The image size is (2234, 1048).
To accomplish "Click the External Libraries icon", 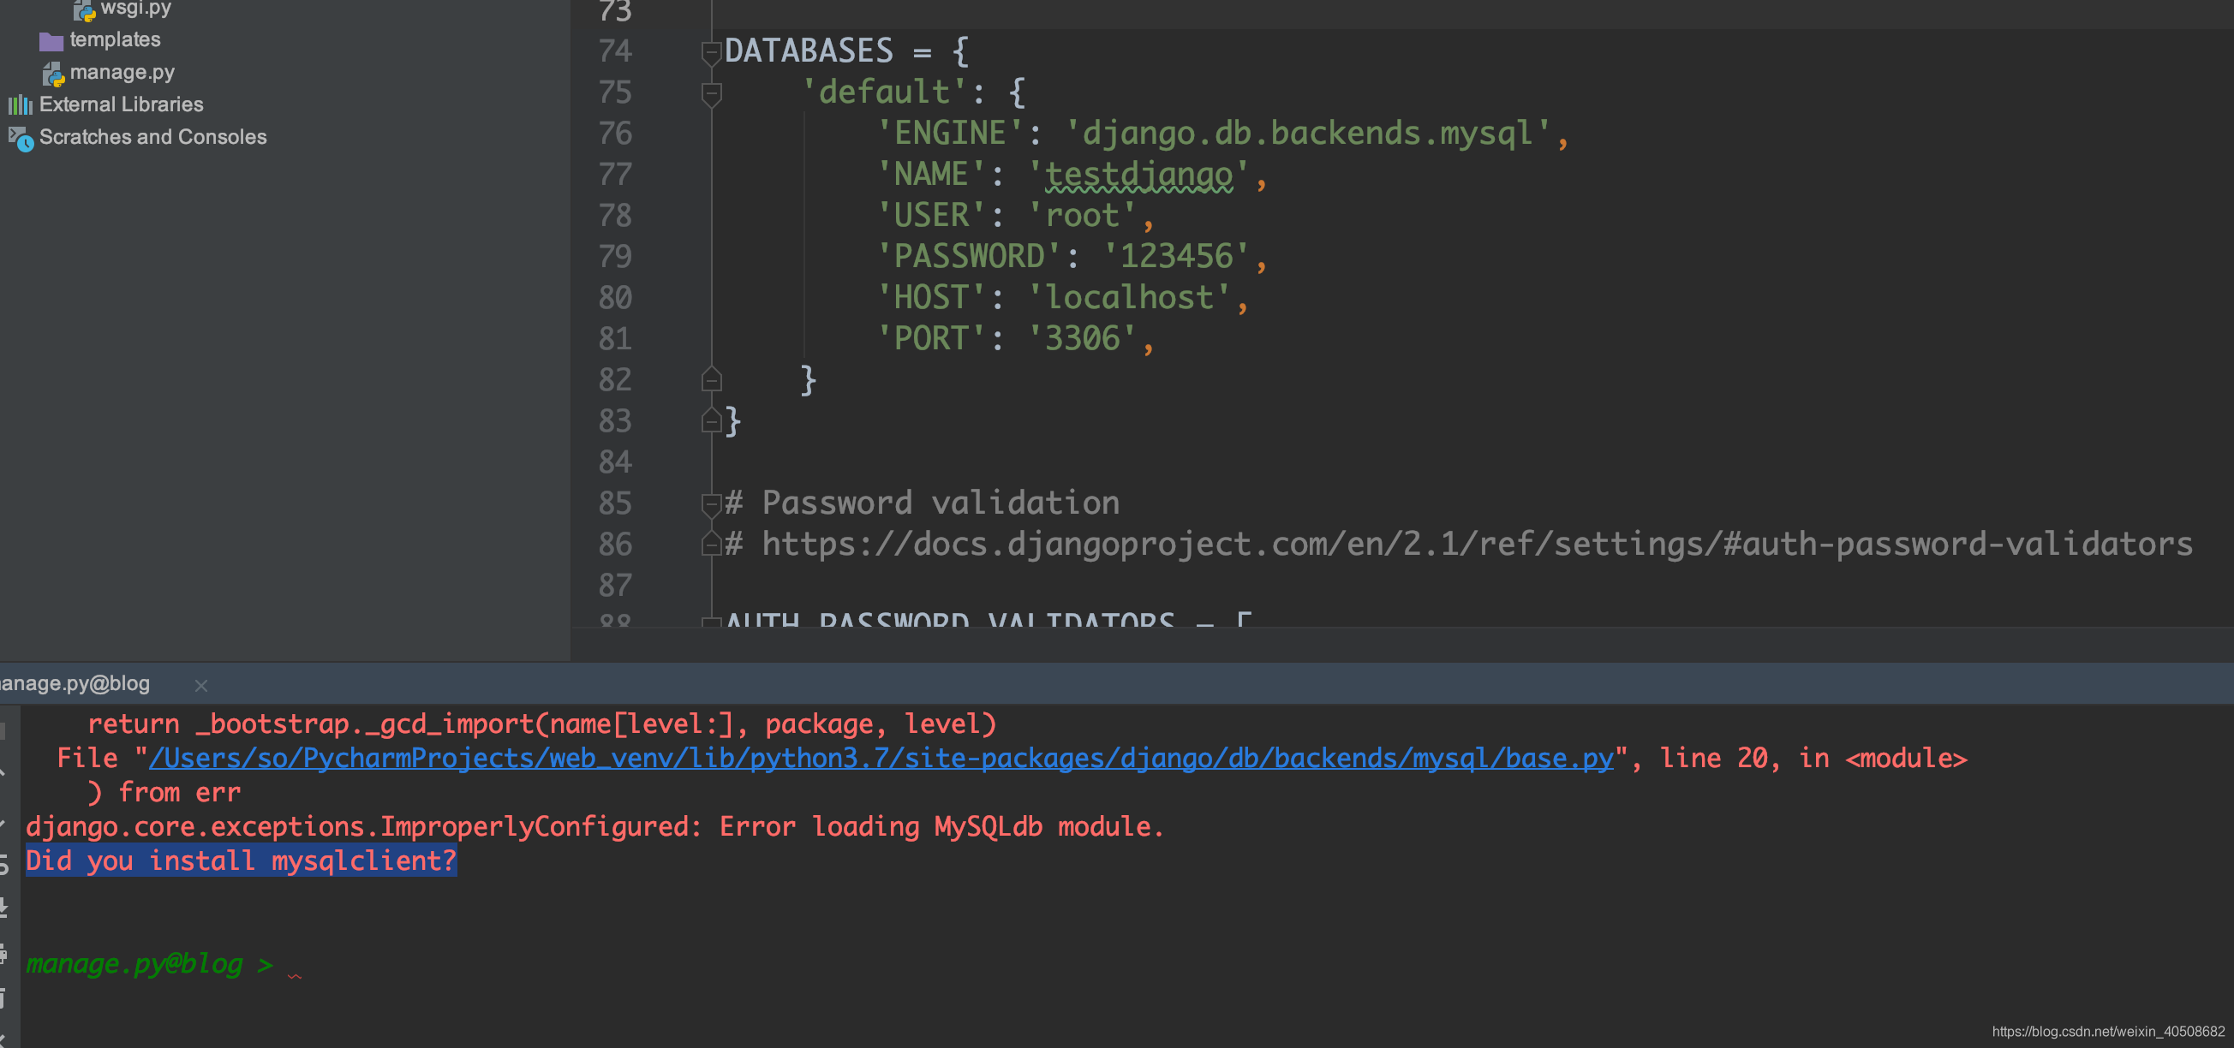I will tap(20, 105).
